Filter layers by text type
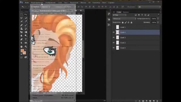 (142, 15)
